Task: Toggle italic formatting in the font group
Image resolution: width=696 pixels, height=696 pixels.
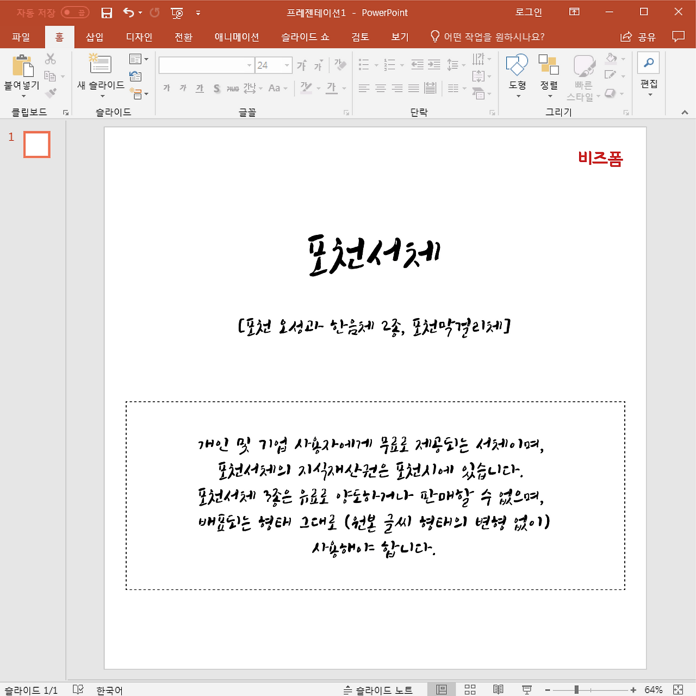Action: pos(183,88)
